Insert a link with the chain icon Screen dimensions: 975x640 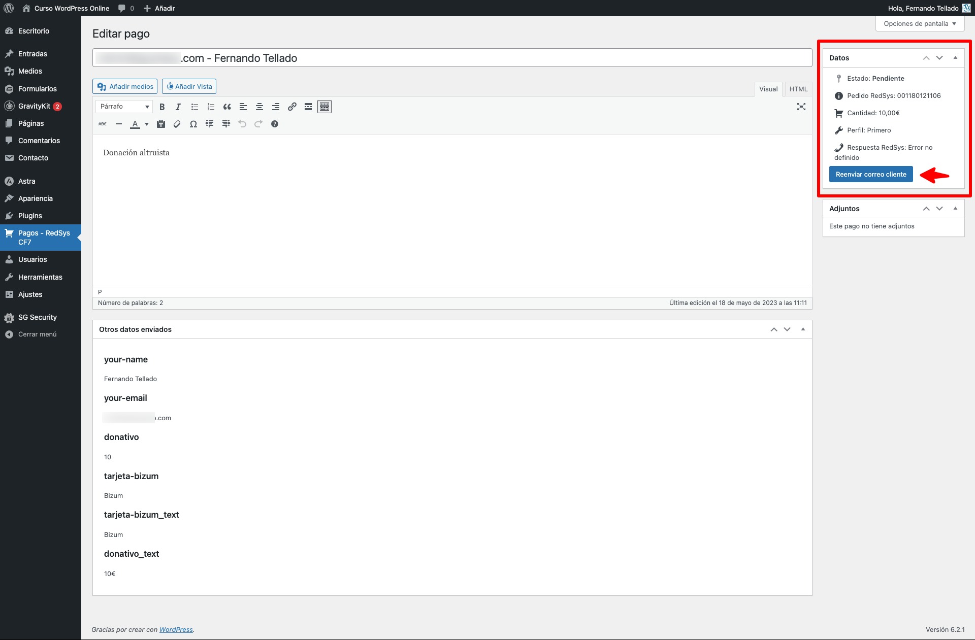coord(292,107)
